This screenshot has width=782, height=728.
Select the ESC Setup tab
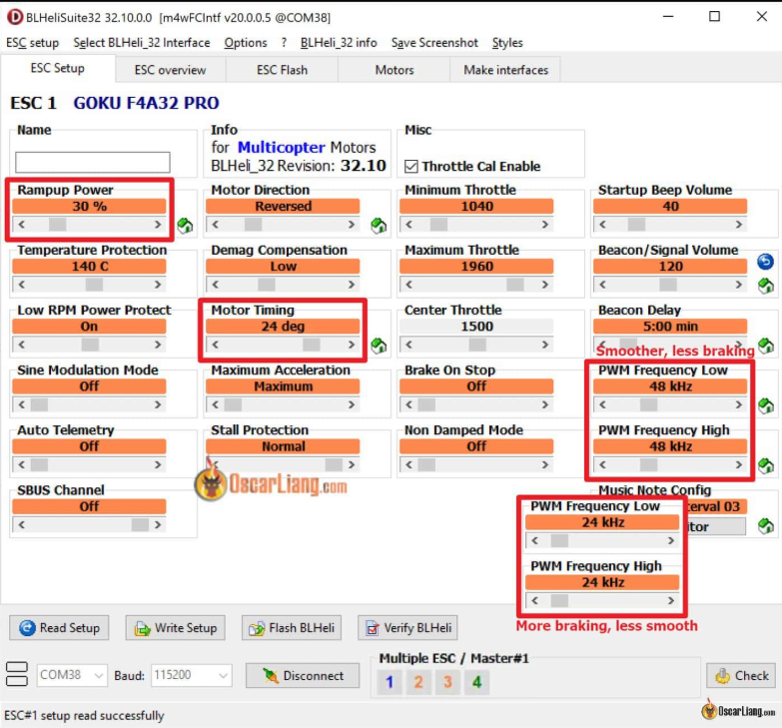pyautogui.click(x=57, y=68)
